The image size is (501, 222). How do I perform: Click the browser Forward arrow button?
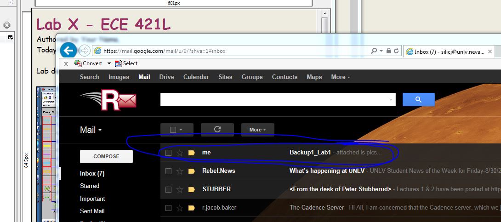pos(85,51)
